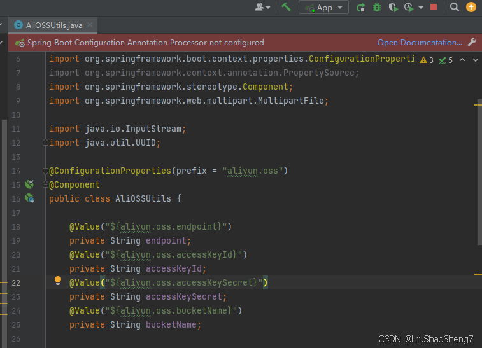This screenshot has width=482, height=348.
Task: Stop the running app with red square
Action: (x=434, y=7)
